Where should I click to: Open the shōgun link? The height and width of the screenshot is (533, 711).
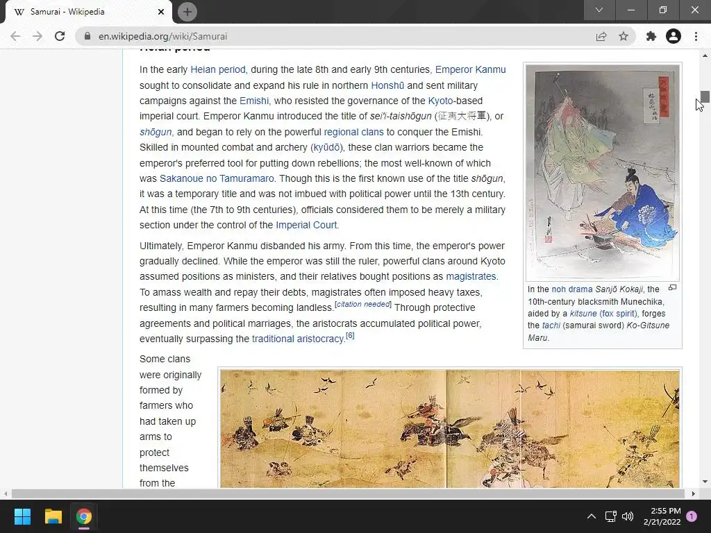click(156, 132)
